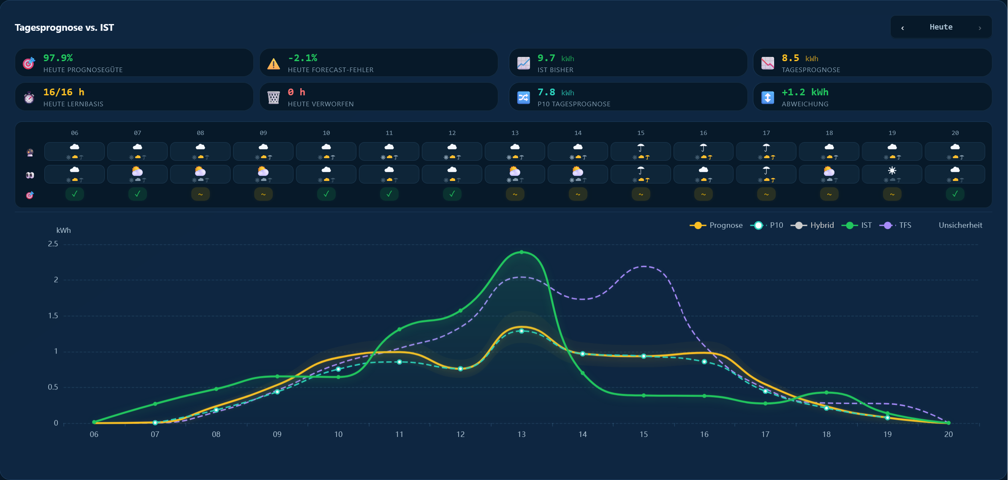Toggle the P10 series in chart legend

[766, 225]
